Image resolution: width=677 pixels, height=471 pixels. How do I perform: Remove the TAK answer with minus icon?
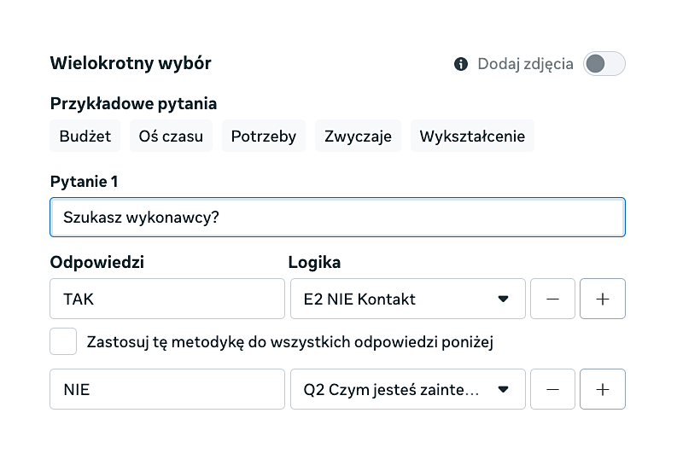pyautogui.click(x=552, y=299)
